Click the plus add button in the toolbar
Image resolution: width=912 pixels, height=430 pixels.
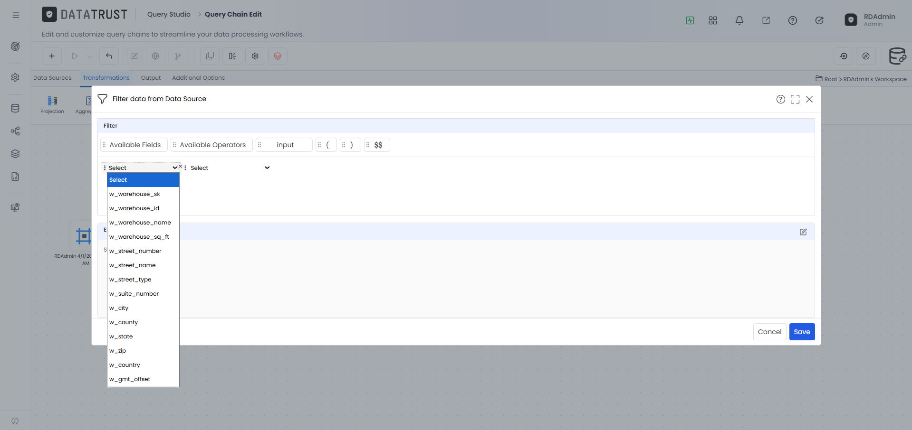coord(52,56)
